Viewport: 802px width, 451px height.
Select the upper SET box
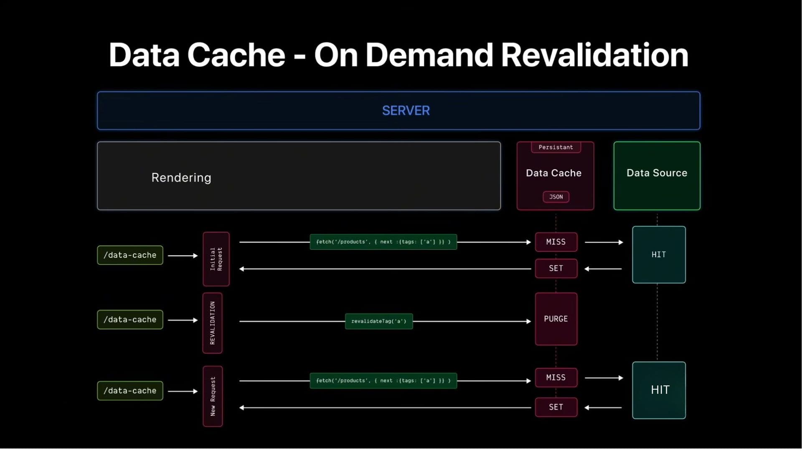click(556, 268)
